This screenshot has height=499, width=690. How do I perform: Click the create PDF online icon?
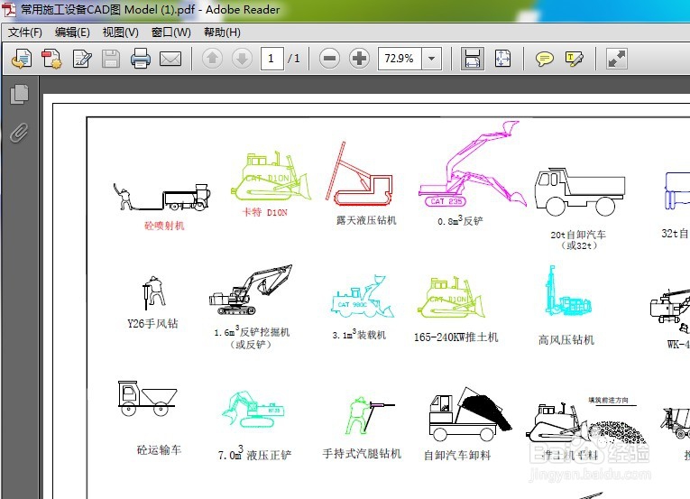[x=22, y=59]
